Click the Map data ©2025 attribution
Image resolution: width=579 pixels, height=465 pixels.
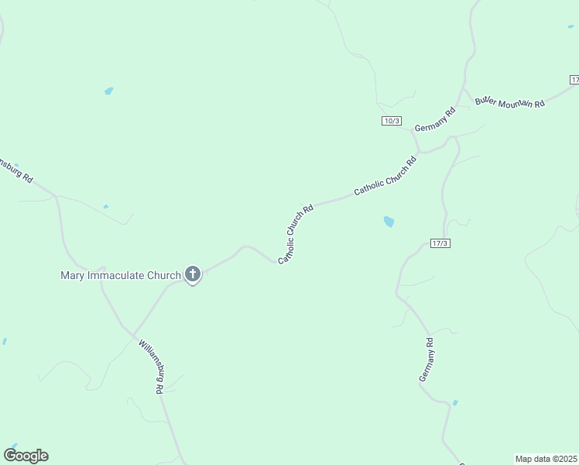pyautogui.click(x=546, y=459)
